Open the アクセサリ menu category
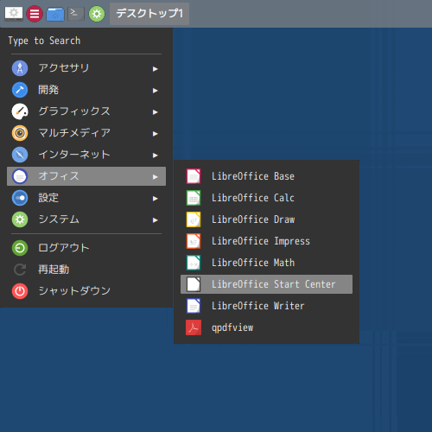This screenshot has height=432, width=432. coord(86,68)
